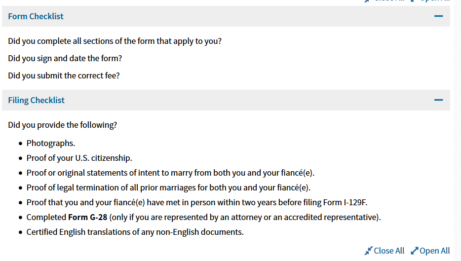The height and width of the screenshot is (261, 461).
Task: Open the Form G-28 link
Action: tap(88, 217)
